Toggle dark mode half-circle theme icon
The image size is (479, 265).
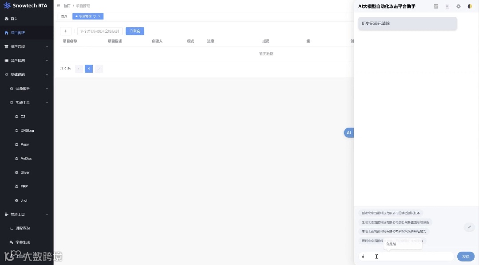tap(470, 6)
